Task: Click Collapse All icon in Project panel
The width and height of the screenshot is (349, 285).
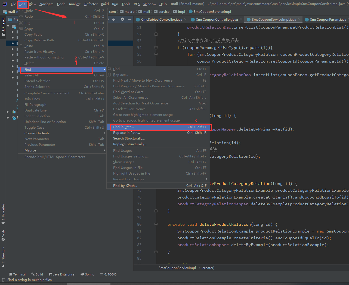Action: tap(114, 19)
